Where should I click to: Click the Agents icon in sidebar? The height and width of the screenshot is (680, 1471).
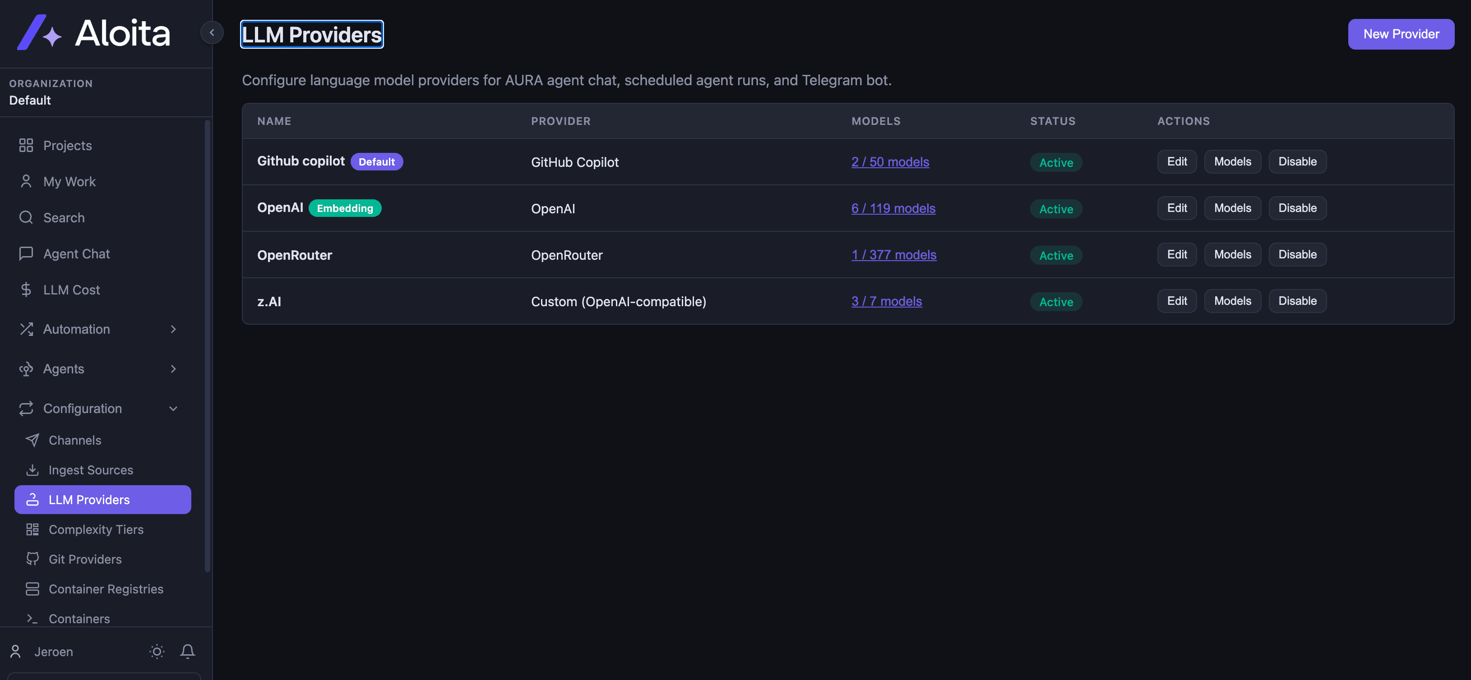click(26, 369)
